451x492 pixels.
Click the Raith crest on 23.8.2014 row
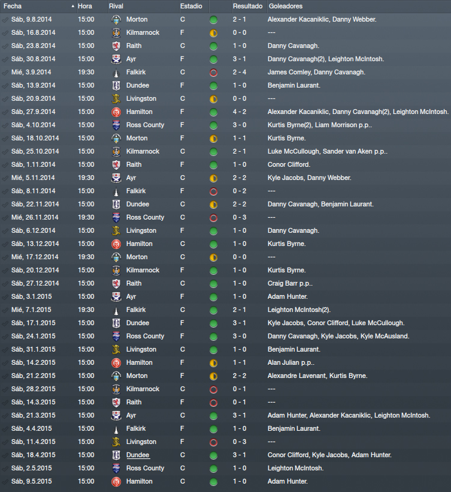(x=116, y=46)
